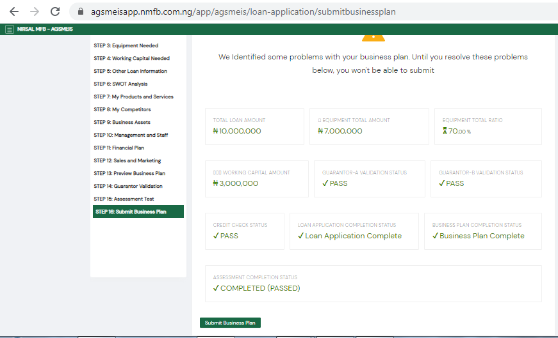The height and width of the screenshot is (338, 558).
Task: Click the Guarantor-A PASS status text
Action: 338,183
